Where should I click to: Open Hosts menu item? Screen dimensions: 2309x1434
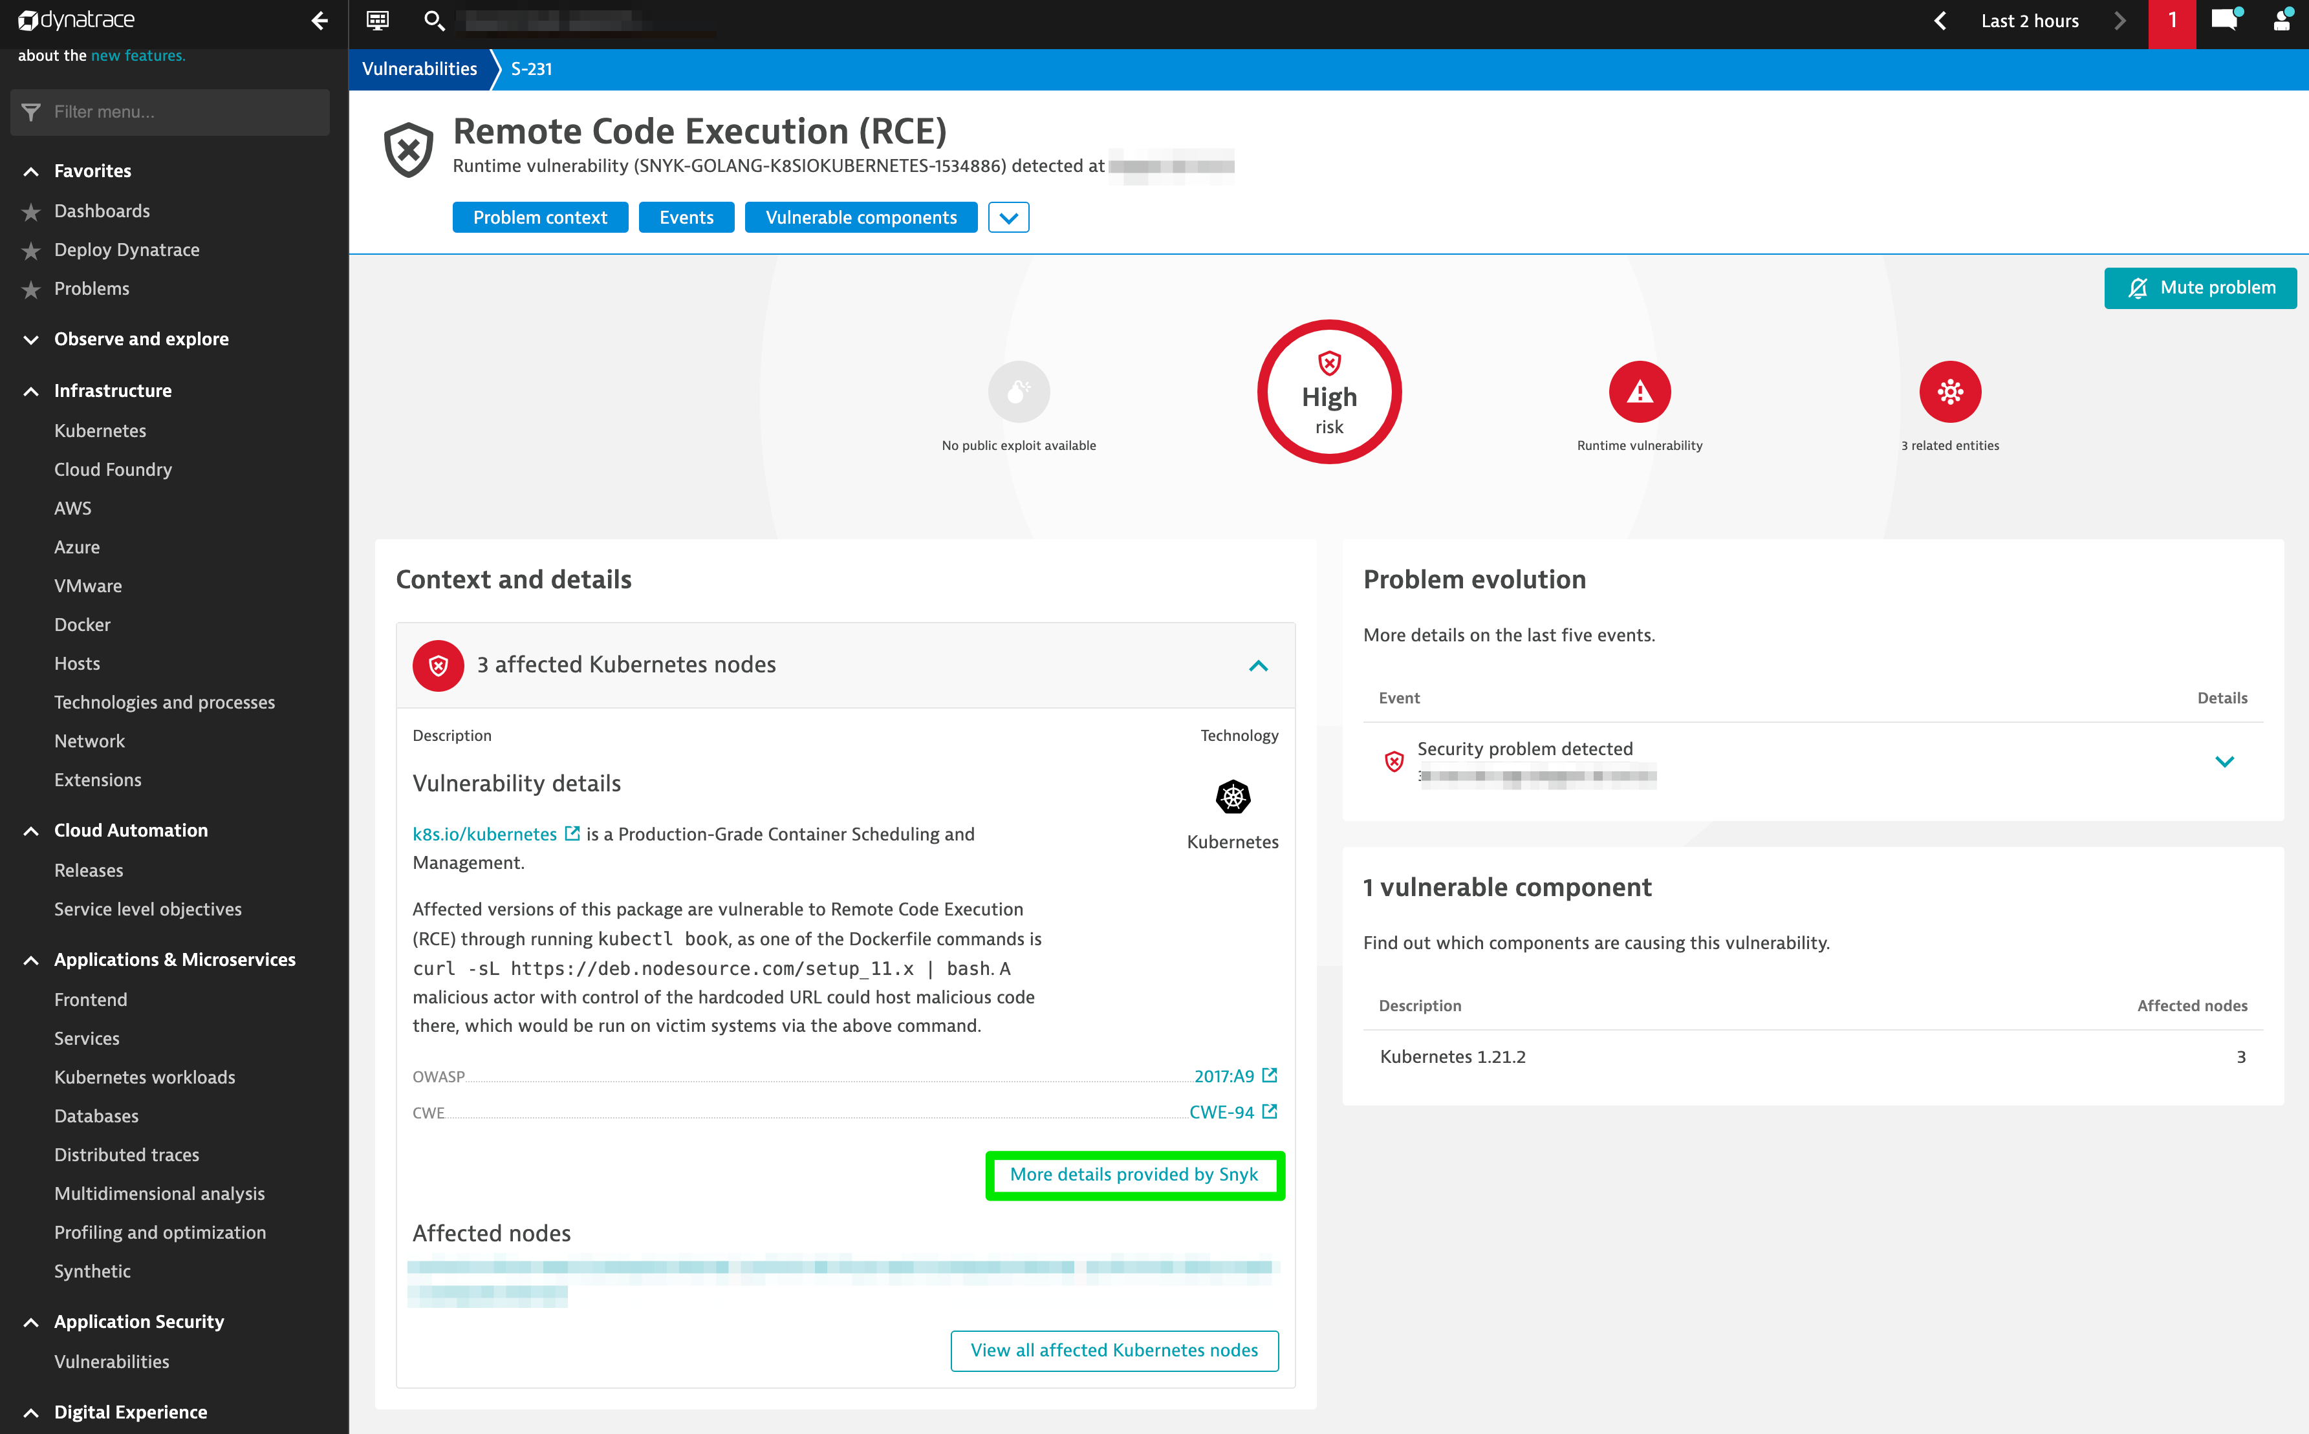[77, 664]
